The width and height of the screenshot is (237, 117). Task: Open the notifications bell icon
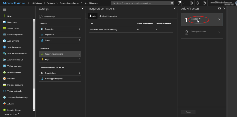(x=178, y=3)
